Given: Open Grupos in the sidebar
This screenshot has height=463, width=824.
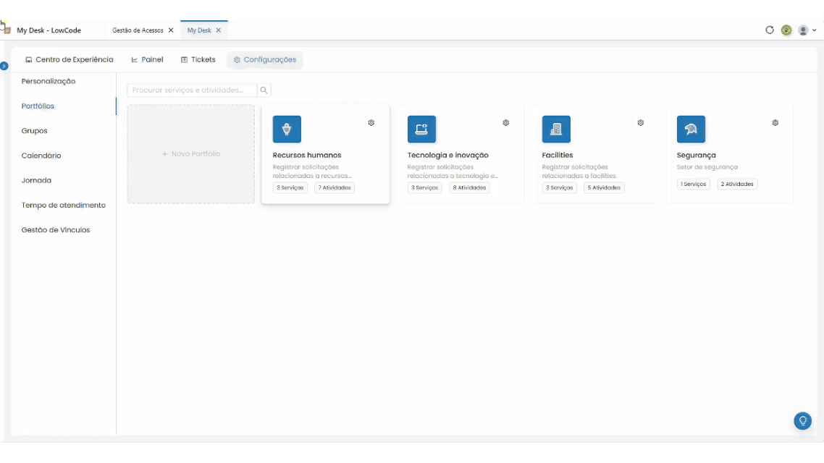Looking at the screenshot, I should pyautogui.click(x=34, y=131).
